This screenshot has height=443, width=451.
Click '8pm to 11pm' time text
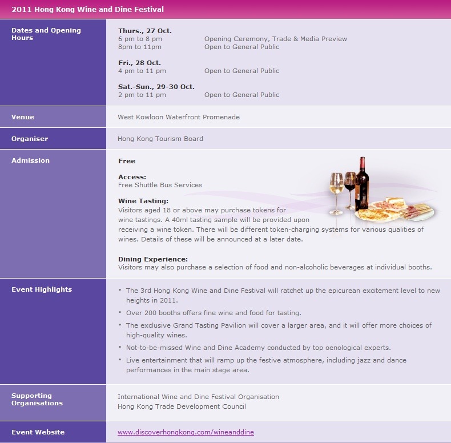pyautogui.click(x=139, y=47)
